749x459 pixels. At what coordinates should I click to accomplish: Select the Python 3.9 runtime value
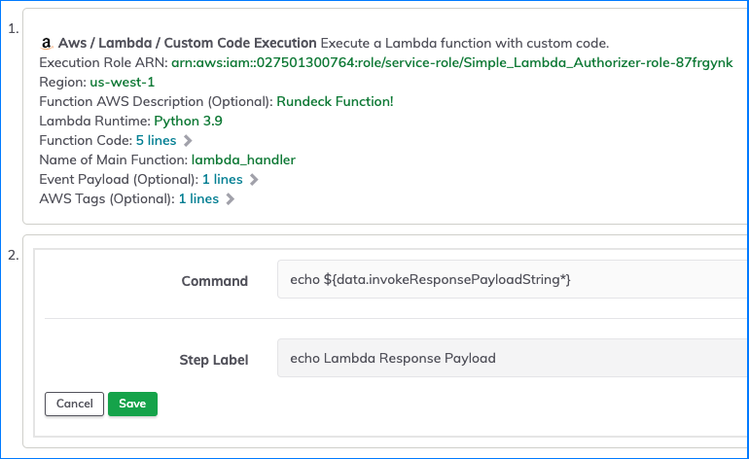tap(188, 121)
